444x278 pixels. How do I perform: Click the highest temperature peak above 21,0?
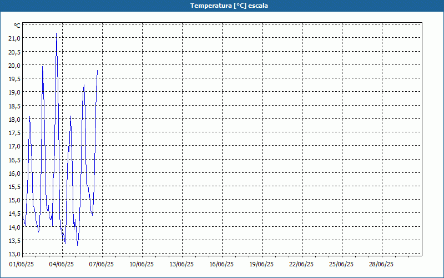[x=57, y=33]
